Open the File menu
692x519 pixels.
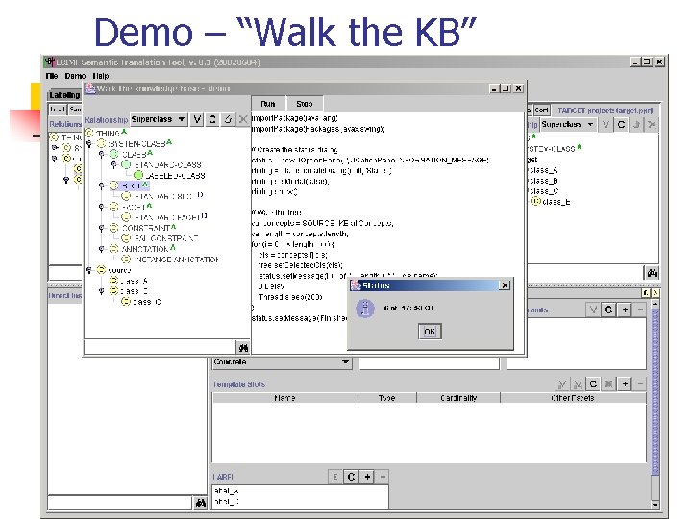[52, 76]
